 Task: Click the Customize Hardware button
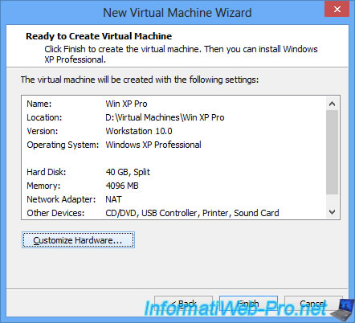click(x=78, y=240)
